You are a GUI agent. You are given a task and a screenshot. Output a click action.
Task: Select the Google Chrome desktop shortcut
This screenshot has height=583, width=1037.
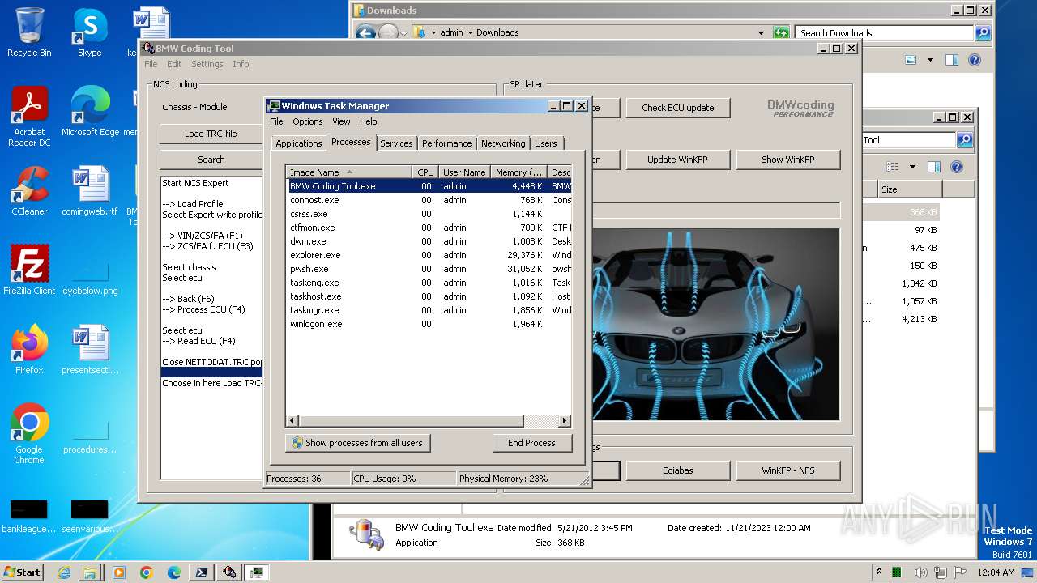(29, 433)
